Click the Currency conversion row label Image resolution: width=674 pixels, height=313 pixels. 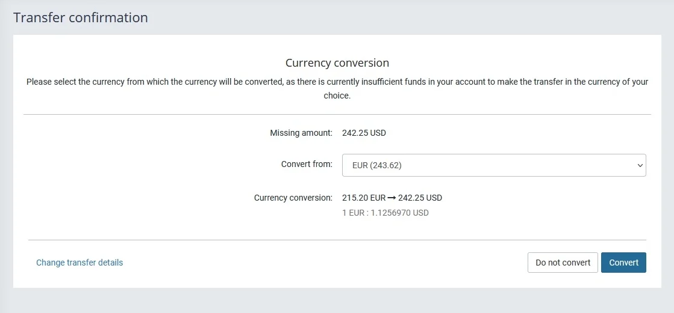[293, 198]
